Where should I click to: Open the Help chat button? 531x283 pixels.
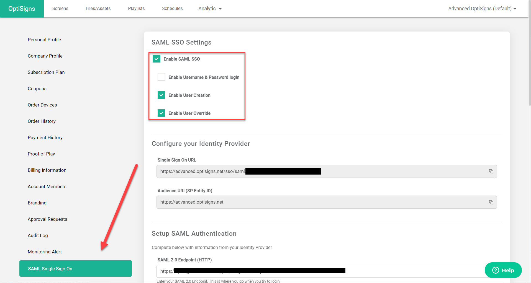503,270
